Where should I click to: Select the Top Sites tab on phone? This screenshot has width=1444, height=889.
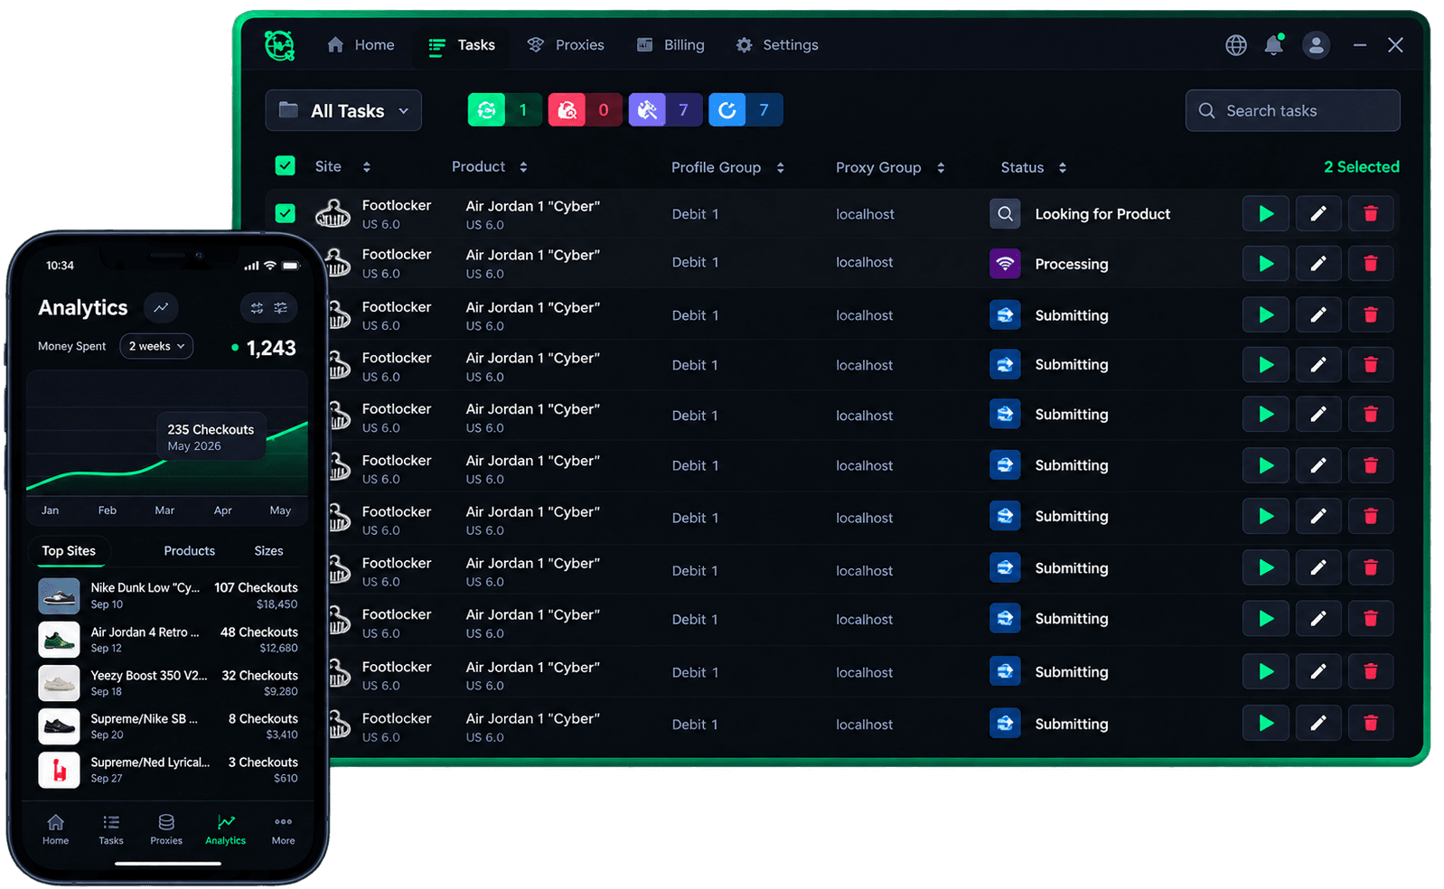click(x=69, y=551)
